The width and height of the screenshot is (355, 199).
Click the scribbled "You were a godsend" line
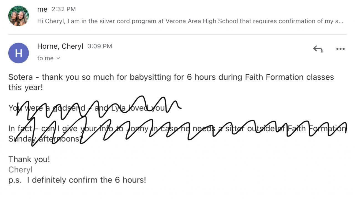tap(87, 108)
